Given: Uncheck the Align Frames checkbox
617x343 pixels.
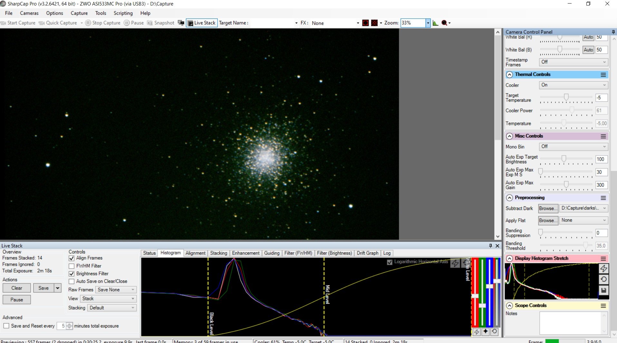Looking at the screenshot, I should pyautogui.click(x=72, y=258).
